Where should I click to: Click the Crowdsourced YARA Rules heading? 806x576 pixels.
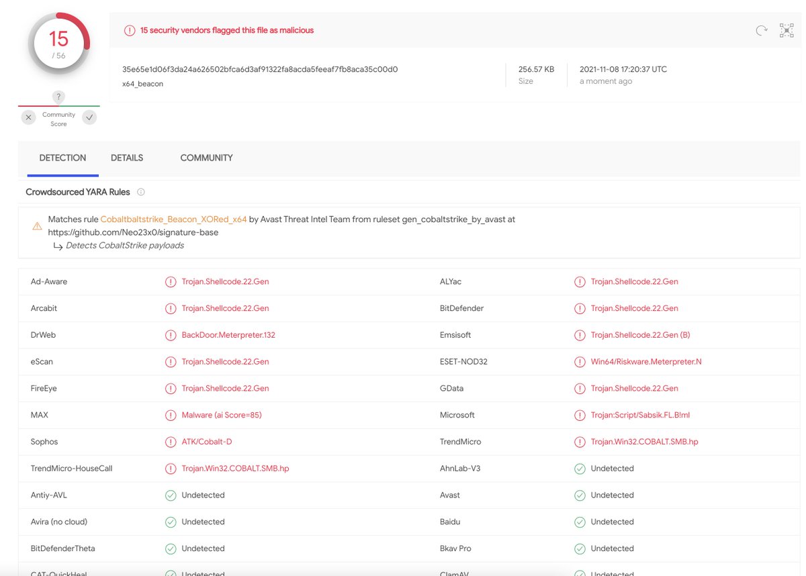click(x=78, y=192)
